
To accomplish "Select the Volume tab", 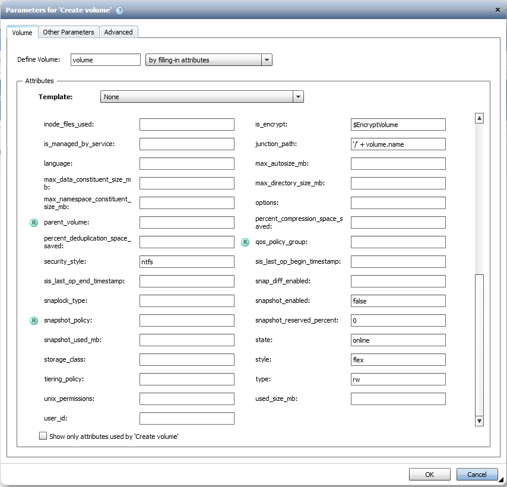I will pyautogui.click(x=22, y=33).
